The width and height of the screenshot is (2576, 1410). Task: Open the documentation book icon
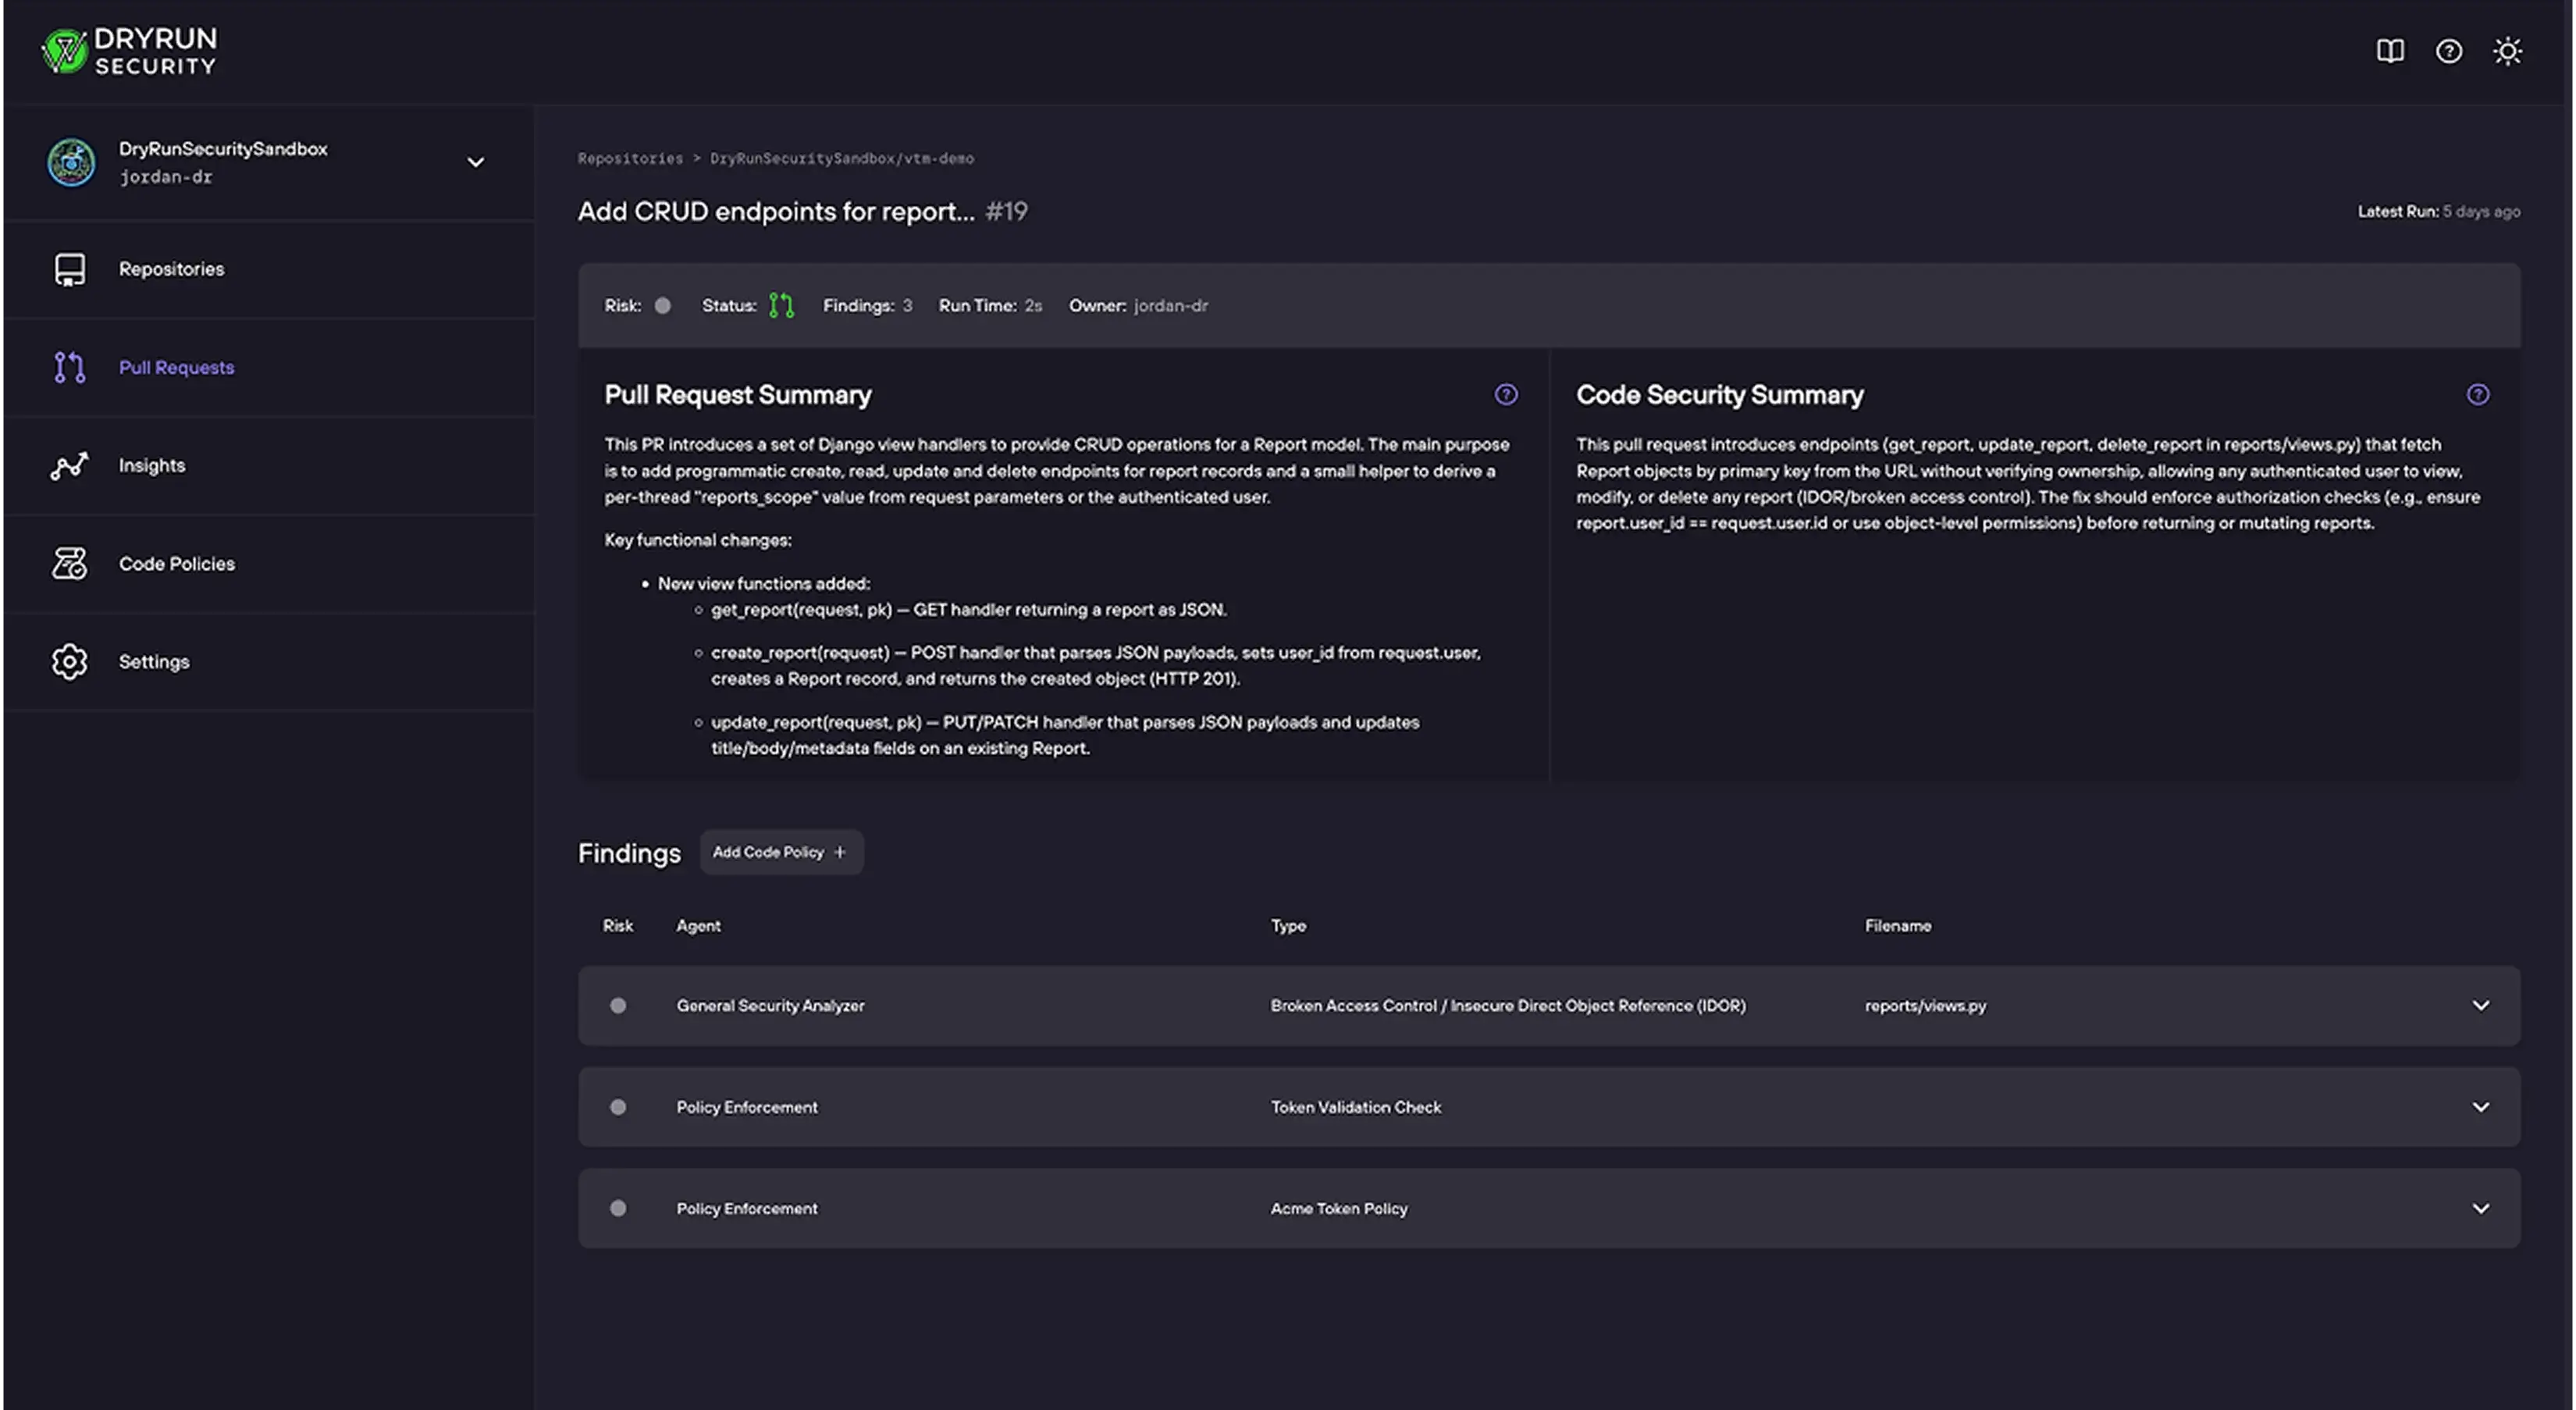click(x=2390, y=51)
